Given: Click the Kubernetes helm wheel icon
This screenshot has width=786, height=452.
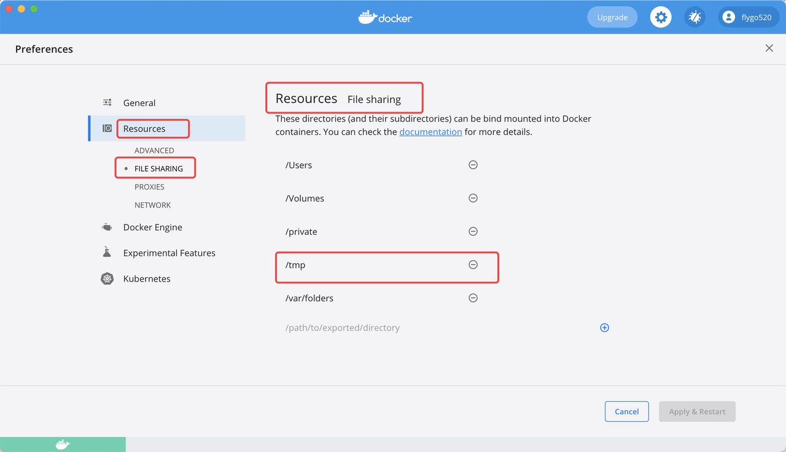Looking at the screenshot, I should 107,278.
